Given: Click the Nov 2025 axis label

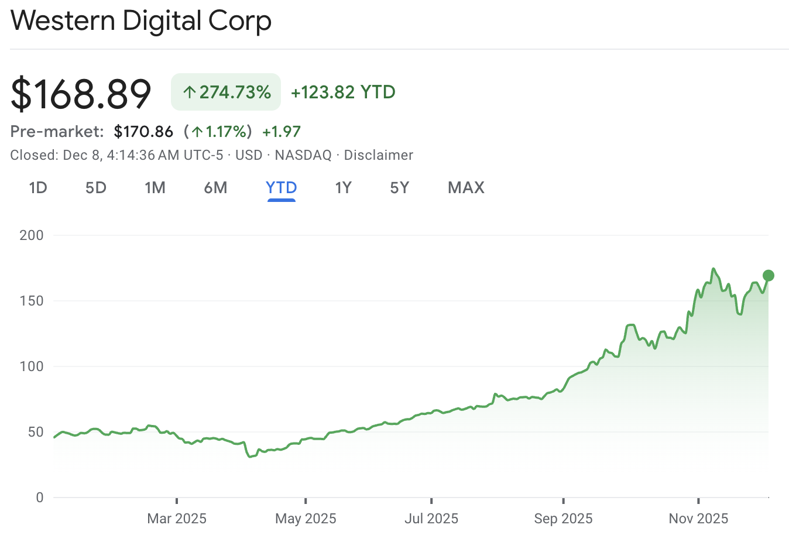Looking at the screenshot, I should coord(698,519).
